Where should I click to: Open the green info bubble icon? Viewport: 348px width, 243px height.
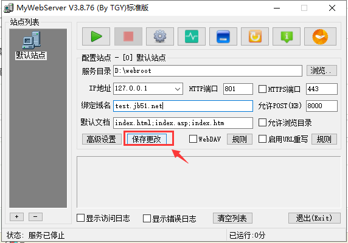click(287, 36)
